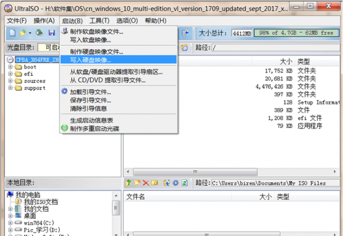This screenshot has height=236, width=343.
Task: Click the local Rename folder icon
Action: click(x=155, y=182)
